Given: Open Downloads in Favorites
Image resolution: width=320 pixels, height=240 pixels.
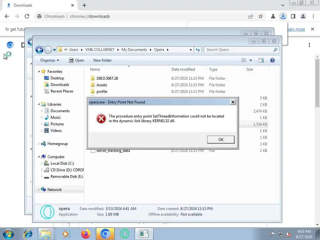Looking at the screenshot, I should tap(60, 84).
